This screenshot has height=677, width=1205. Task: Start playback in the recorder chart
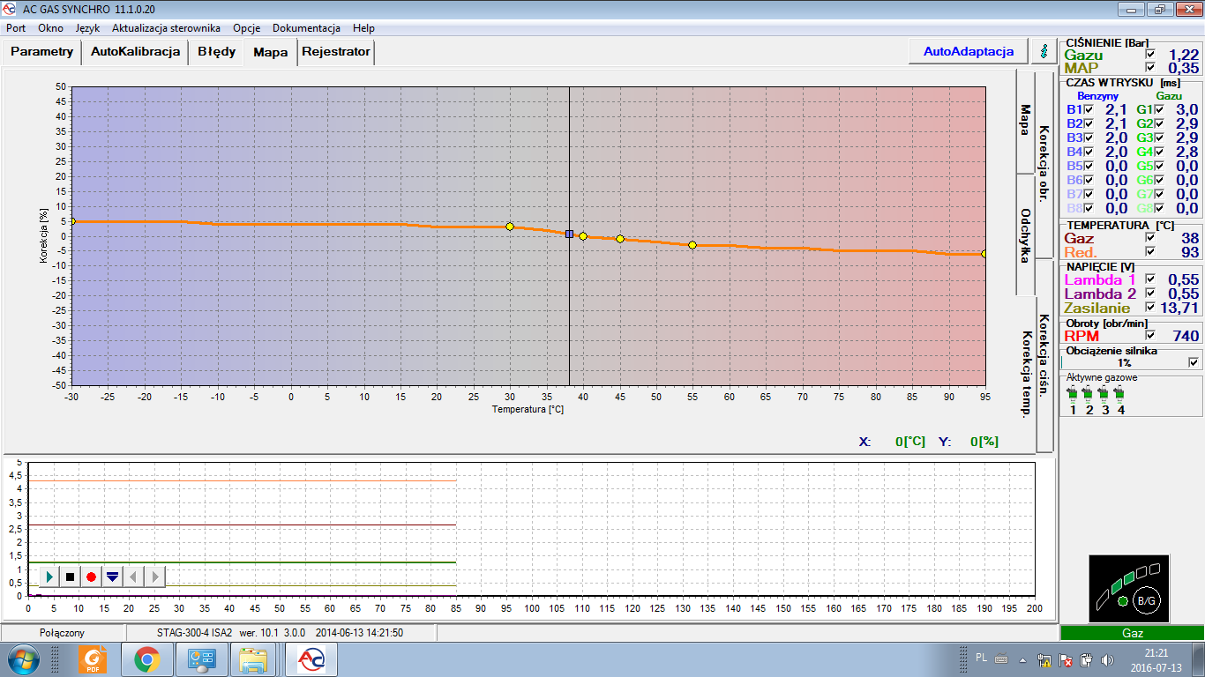[x=50, y=577]
